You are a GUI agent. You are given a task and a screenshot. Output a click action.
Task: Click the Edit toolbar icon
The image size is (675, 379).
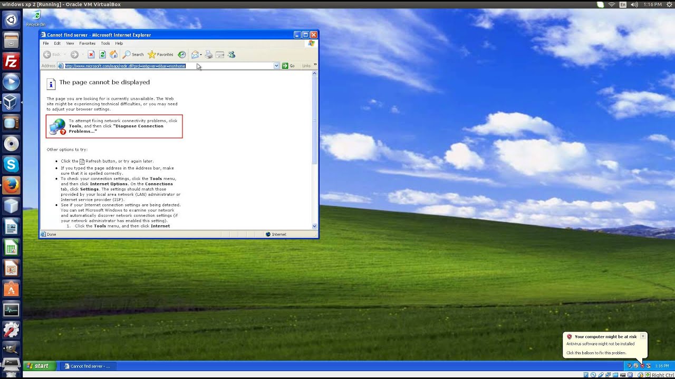tap(220, 55)
